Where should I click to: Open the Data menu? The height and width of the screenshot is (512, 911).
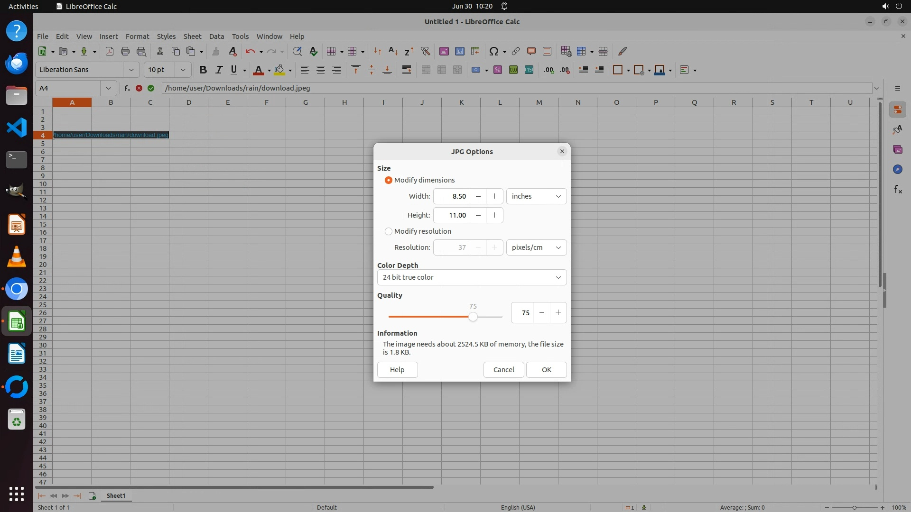[x=216, y=37]
